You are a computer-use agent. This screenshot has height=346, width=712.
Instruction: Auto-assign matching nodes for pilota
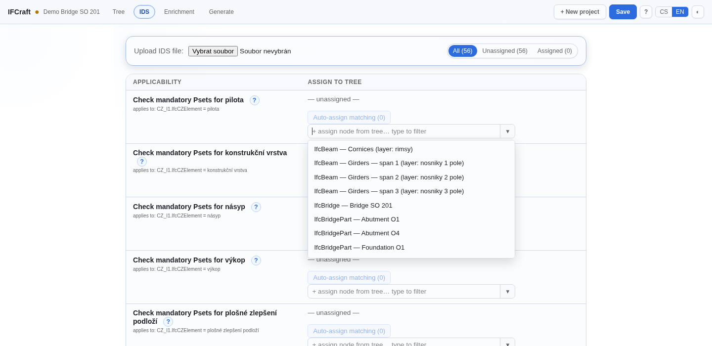(349, 118)
